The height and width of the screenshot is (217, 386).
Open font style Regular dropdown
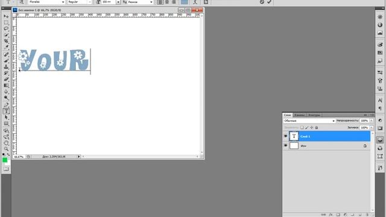pos(90,2)
